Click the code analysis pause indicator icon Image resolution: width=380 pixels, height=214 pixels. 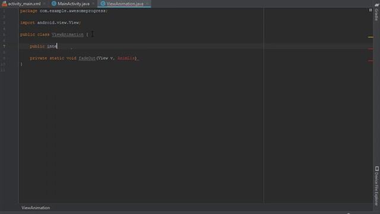click(x=370, y=10)
